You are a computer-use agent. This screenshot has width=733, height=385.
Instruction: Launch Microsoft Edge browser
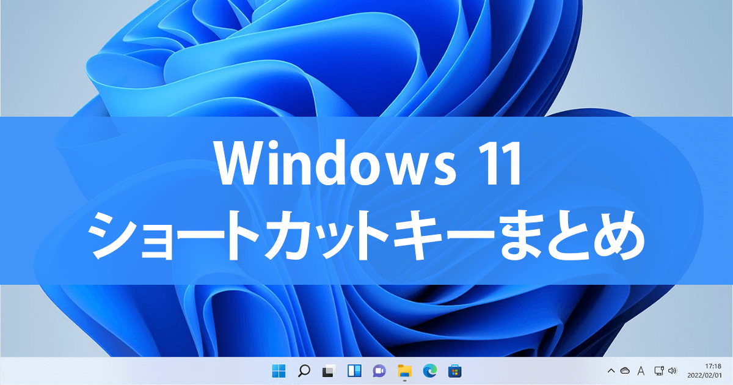429,370
